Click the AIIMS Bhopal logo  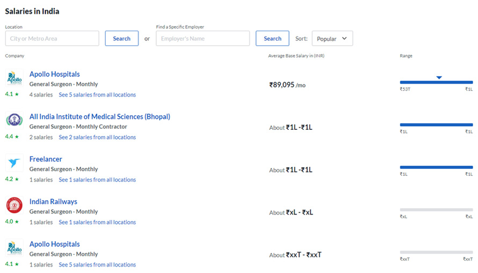pos(15,120)
